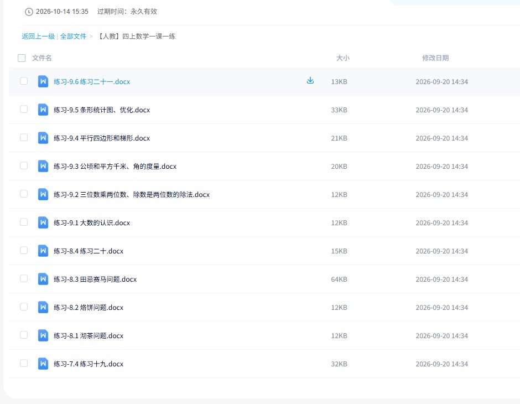Click the 33KB size of 练习-9.5 条形统计图、优化.docx

click(339, 110)
